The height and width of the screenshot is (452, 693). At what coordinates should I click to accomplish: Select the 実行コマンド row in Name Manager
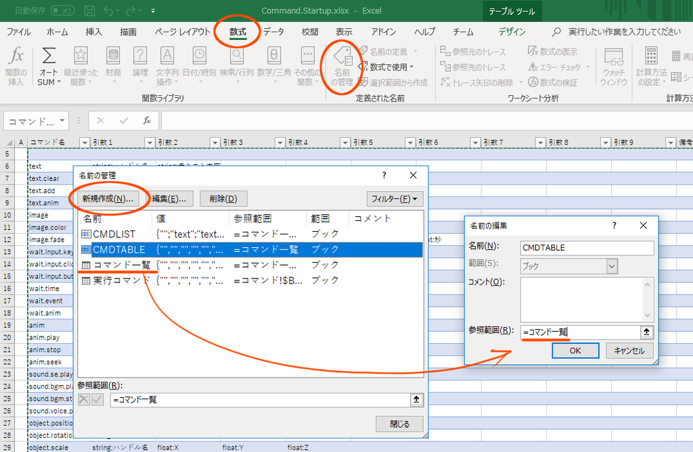point(250,280)
